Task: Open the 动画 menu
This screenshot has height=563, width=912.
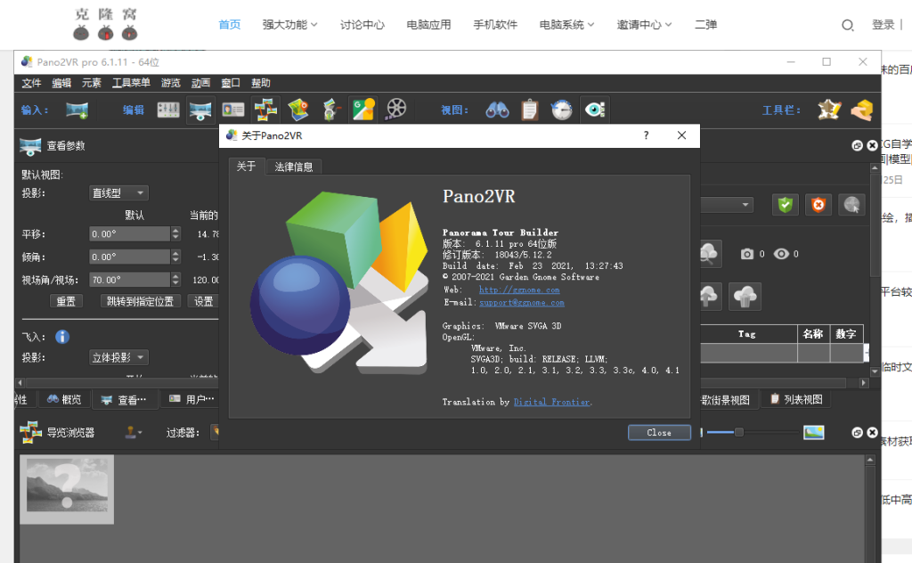Action: [x=200, y=83]
